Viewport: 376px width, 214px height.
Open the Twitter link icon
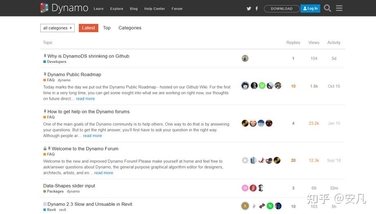pyautogui.click(x=249, y=9)
